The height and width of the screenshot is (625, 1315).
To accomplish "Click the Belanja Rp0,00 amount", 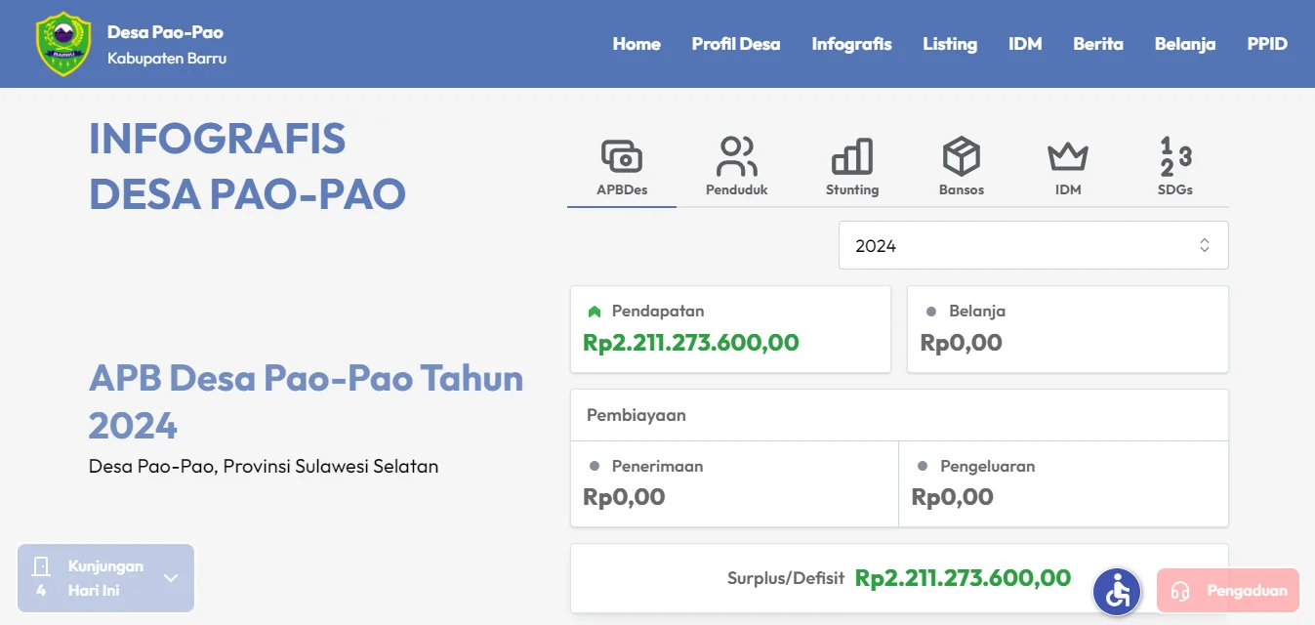I will point(961,343).
